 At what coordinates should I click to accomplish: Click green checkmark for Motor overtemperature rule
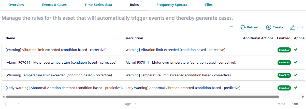point(296,62)
